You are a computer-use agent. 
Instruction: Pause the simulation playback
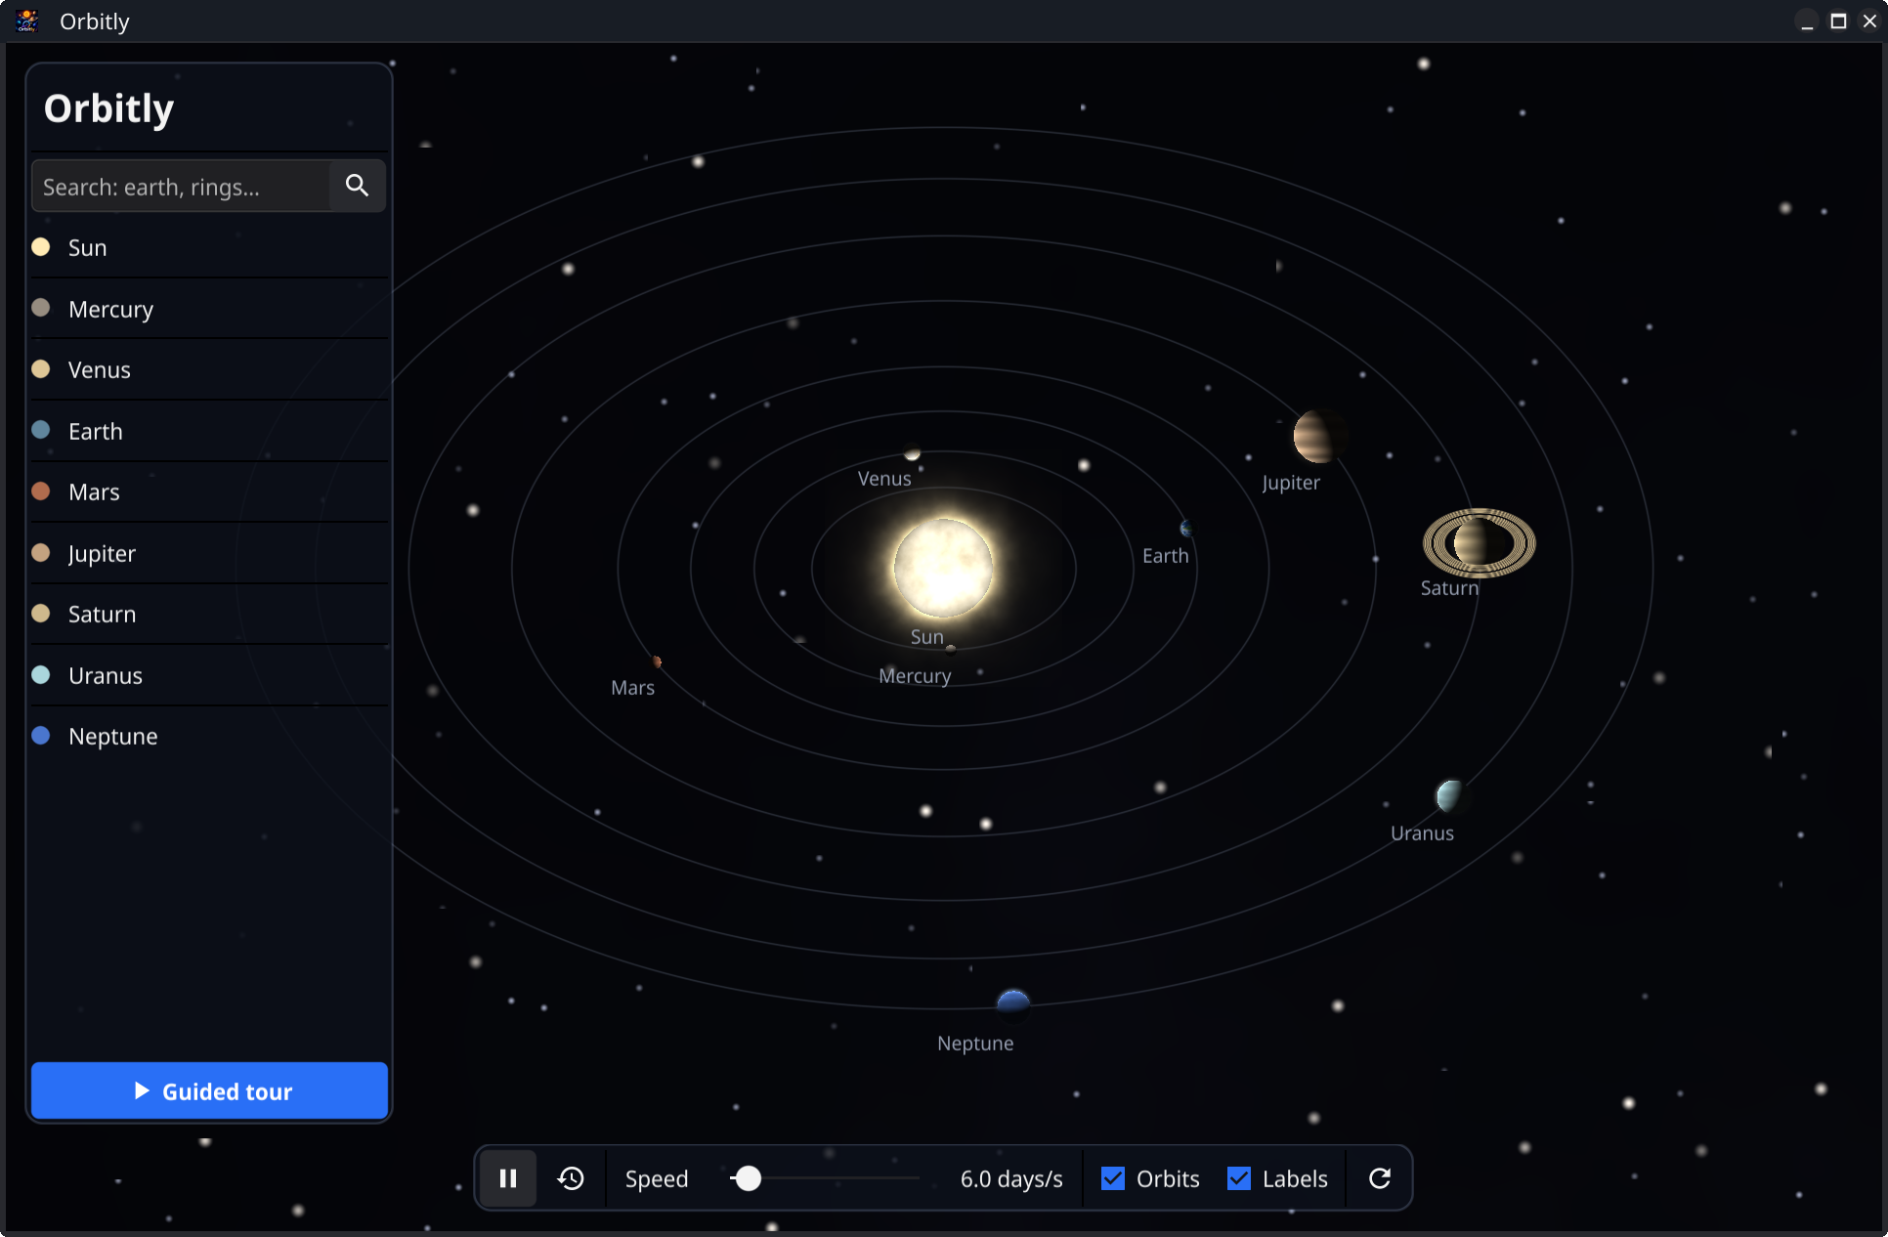(508, 1178)
